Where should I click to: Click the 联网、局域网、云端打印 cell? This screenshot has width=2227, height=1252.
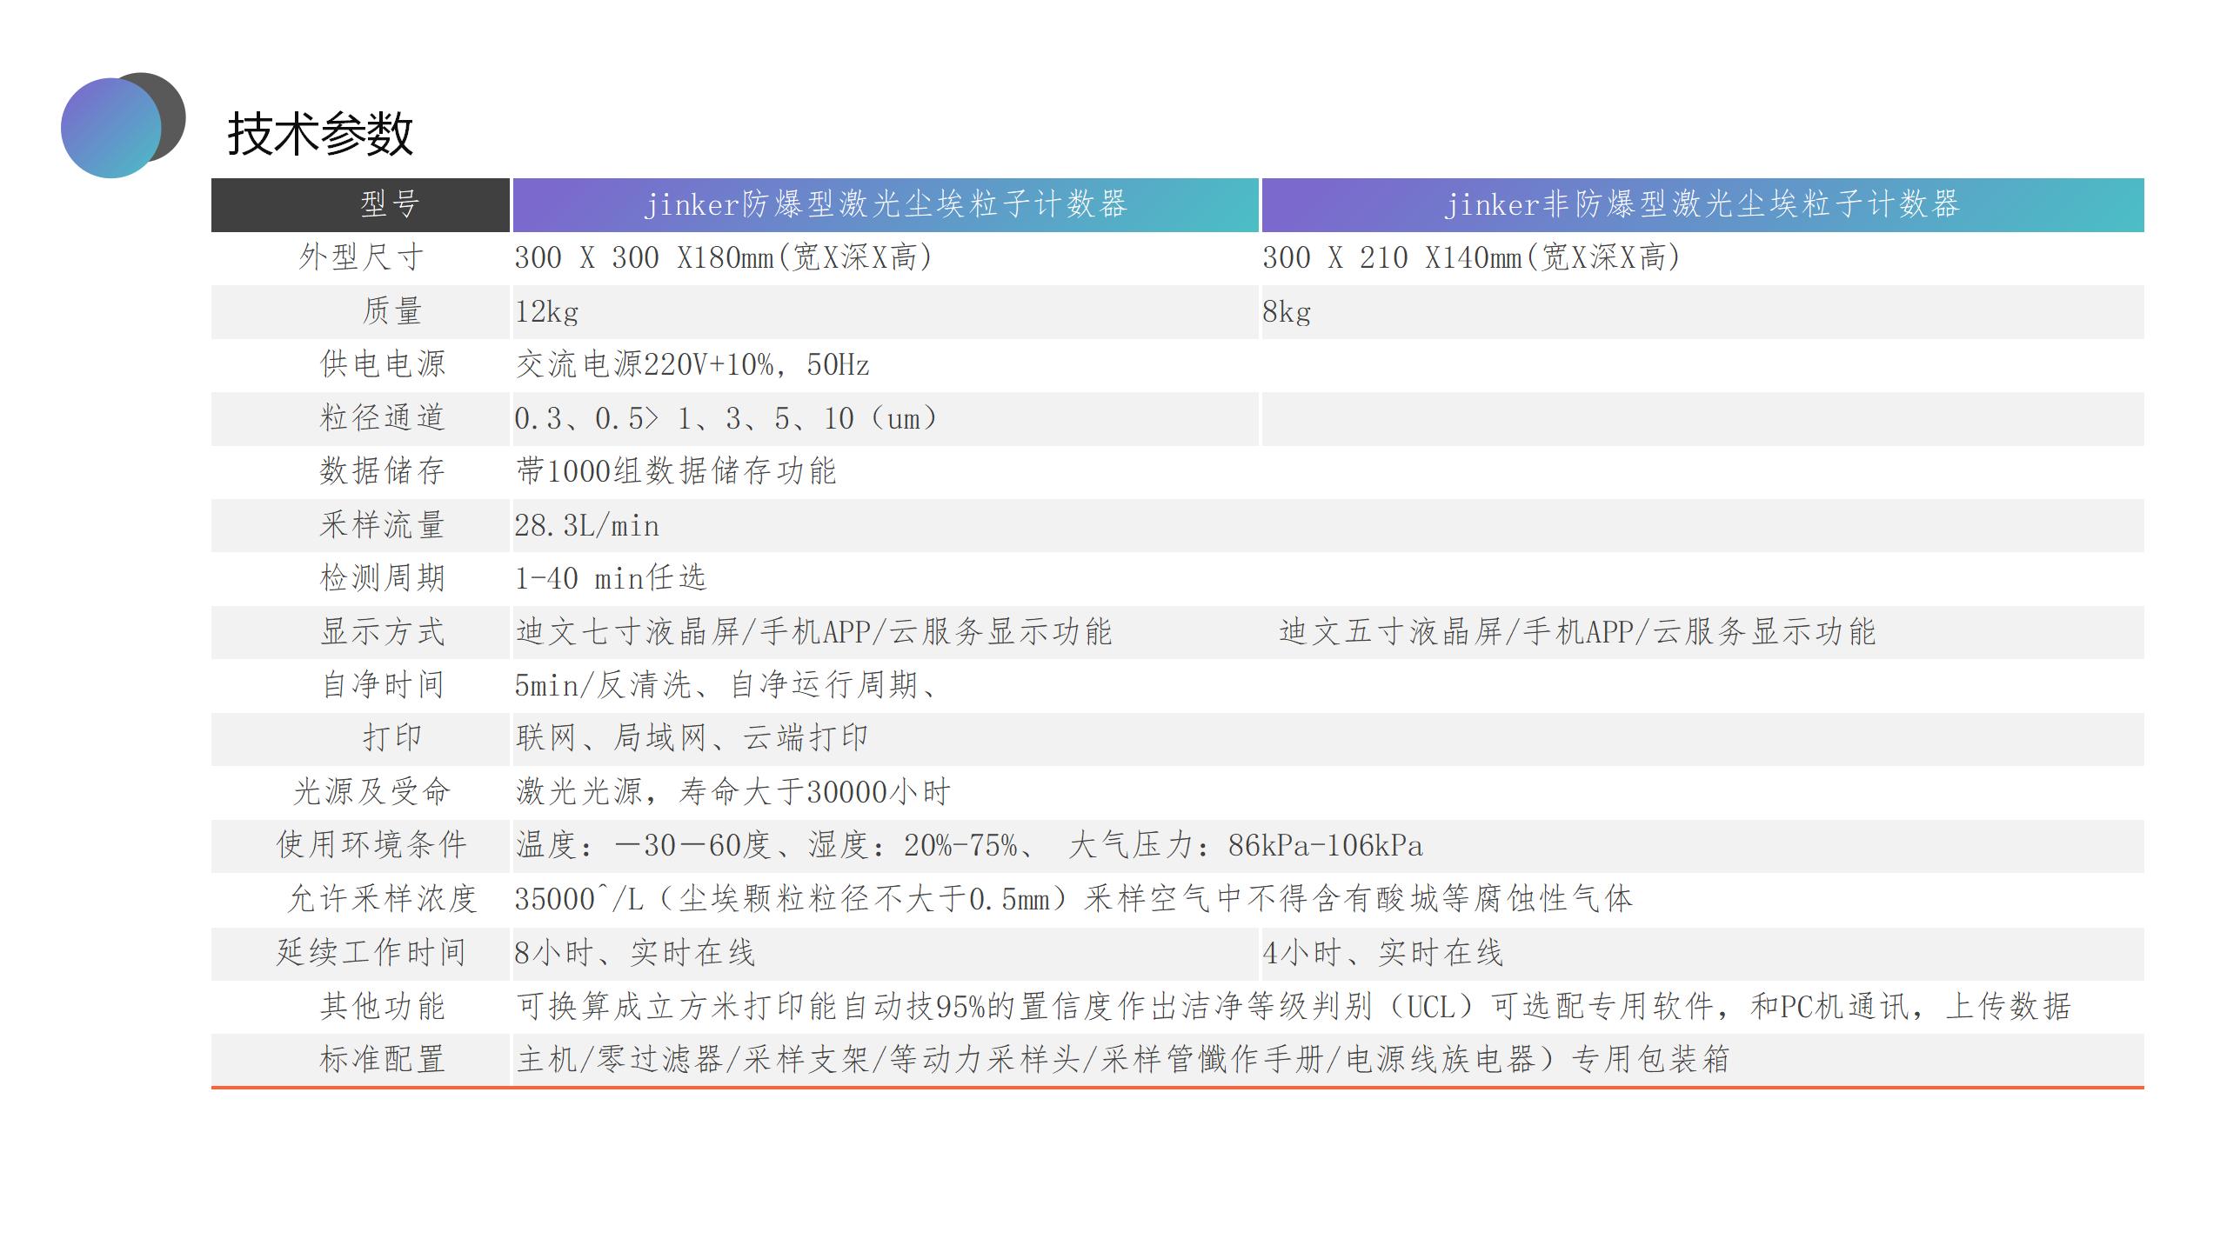tap(692, 739)
